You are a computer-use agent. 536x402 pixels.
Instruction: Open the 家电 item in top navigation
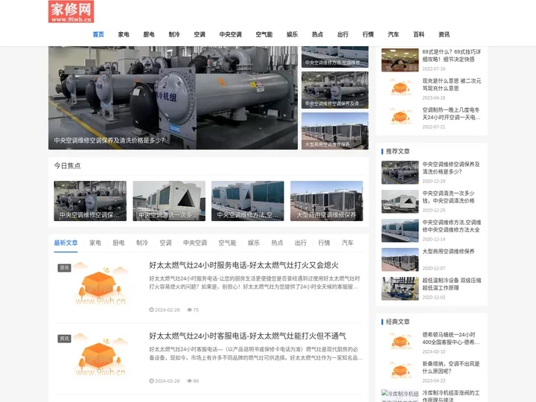[124, 34]
